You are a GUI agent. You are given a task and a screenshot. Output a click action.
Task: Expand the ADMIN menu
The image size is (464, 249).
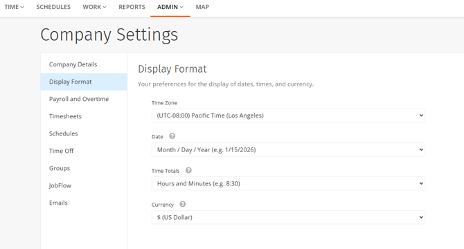click(x=170, y=7)
